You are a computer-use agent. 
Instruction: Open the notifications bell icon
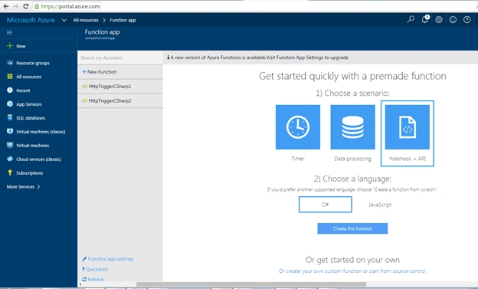424,19
